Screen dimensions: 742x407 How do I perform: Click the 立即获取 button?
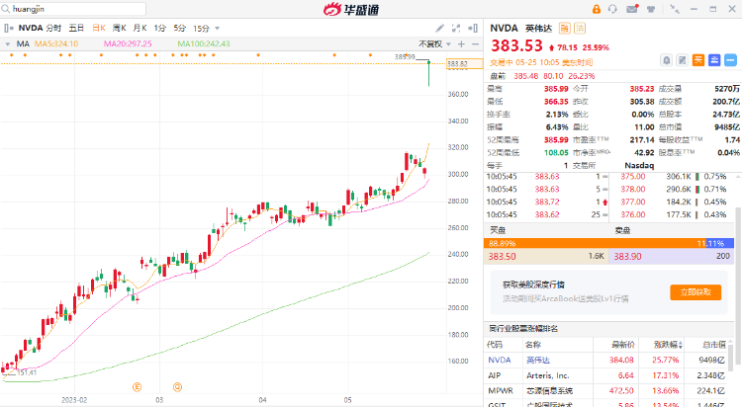[x=696, y=292]
